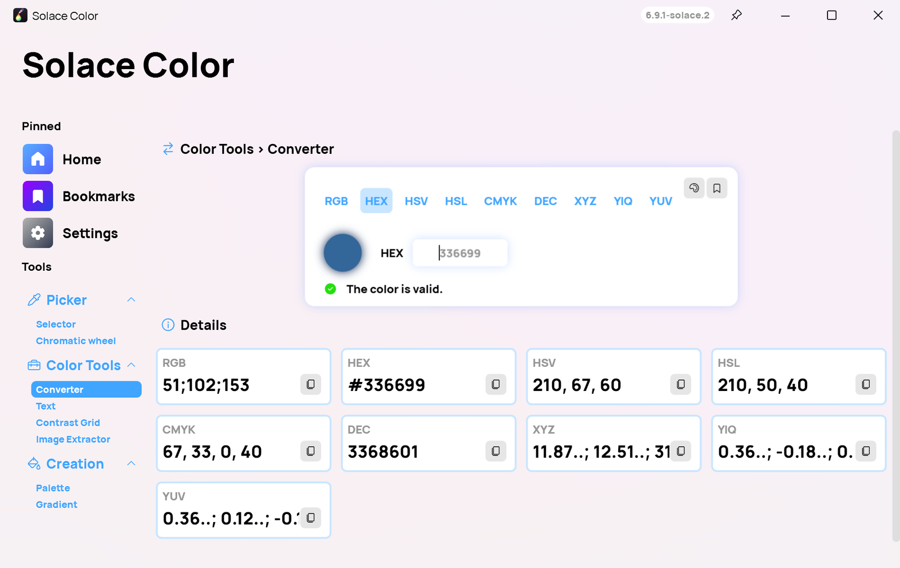Image resolution: width=900 pixels, height=568 pixels.
Task: Collapse the Creation section chevron
Action: (x=131, y=464)
